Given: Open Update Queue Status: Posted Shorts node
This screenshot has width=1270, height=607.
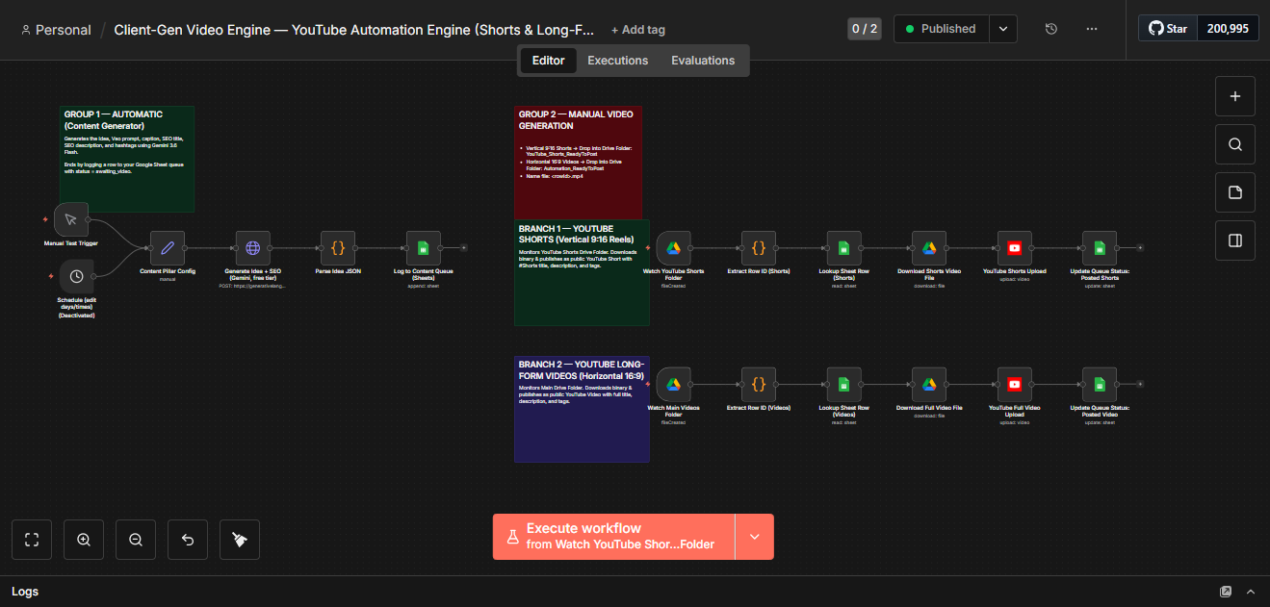Looking at the screenshot, I should [1100, 248].
